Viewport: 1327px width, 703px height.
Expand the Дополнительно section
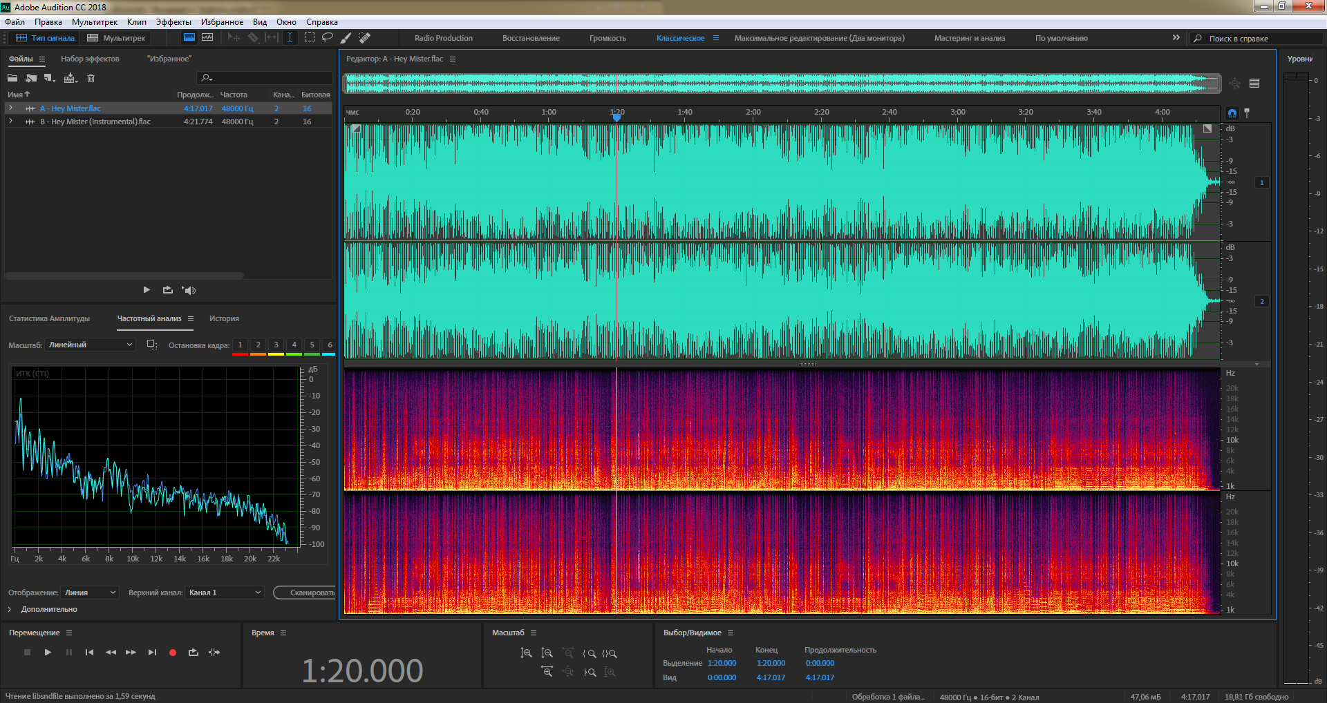[10, 609]
